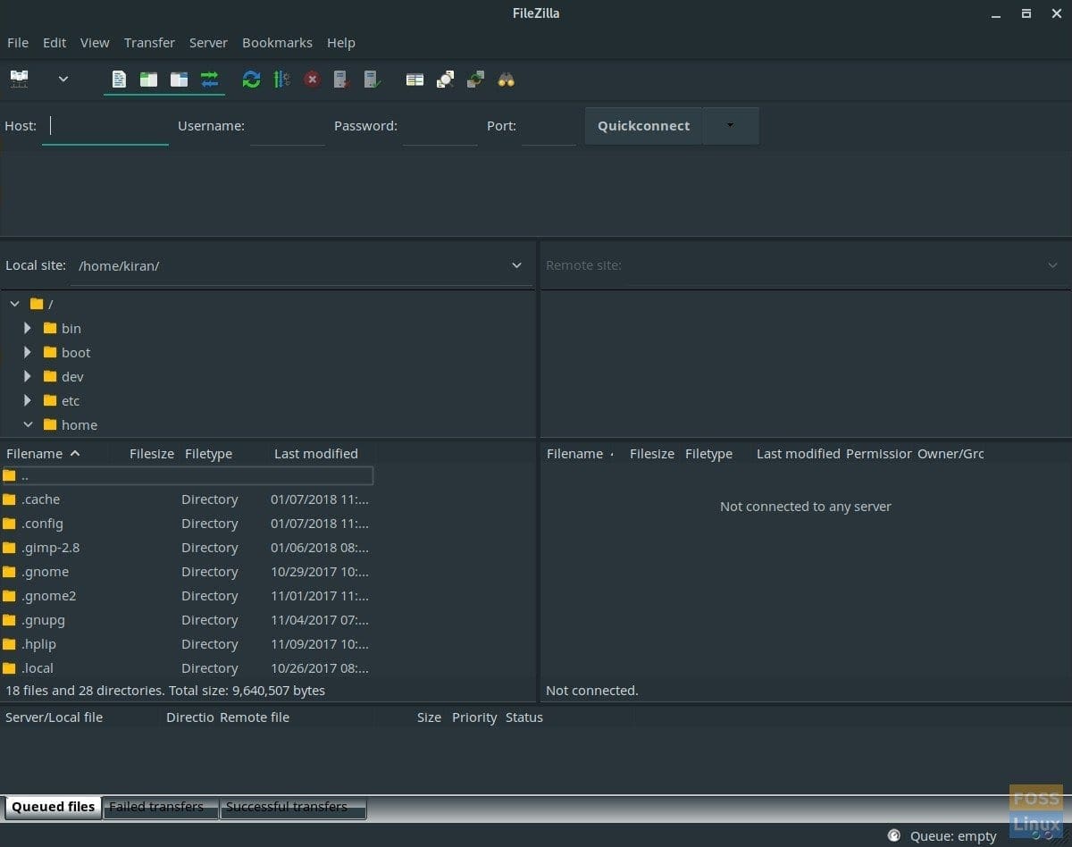
Task: Expand the boot folder tree node
Action: [x=28, y=352]
